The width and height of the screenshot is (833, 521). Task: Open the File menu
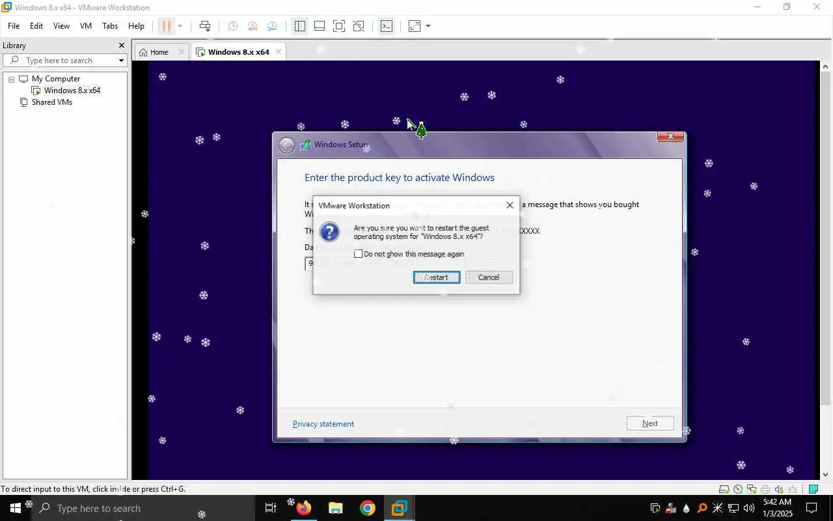coord(14,26)
